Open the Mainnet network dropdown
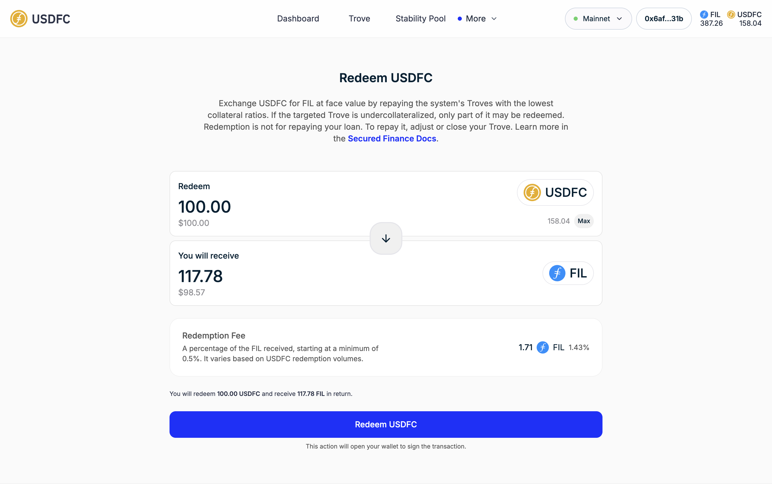Viewport: 772px width, 484px height. click(x=598, y=19)
